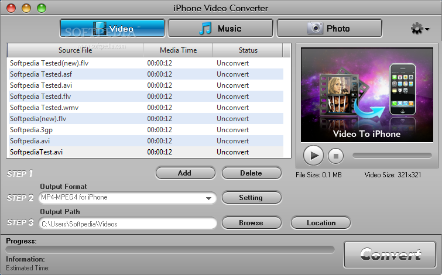The height and width of the screenshot is (275, 442).
Task: Play the preview video
Action: point(313,156)
